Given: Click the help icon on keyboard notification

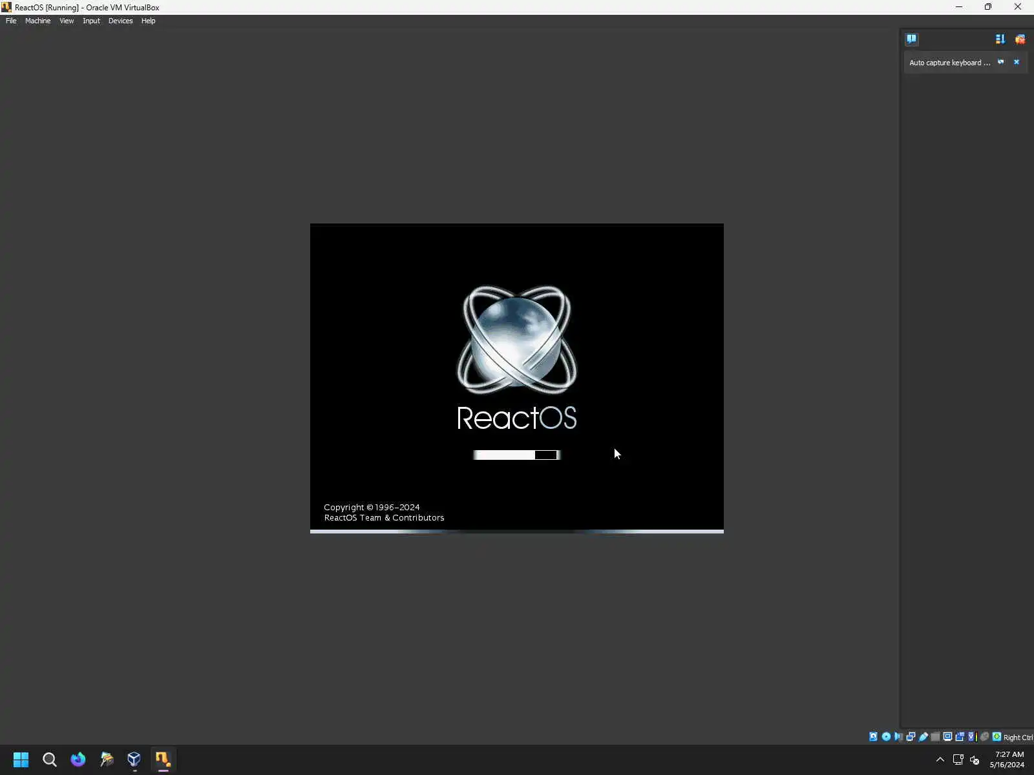Looking at the screenshot, I should click(1001, 62).
